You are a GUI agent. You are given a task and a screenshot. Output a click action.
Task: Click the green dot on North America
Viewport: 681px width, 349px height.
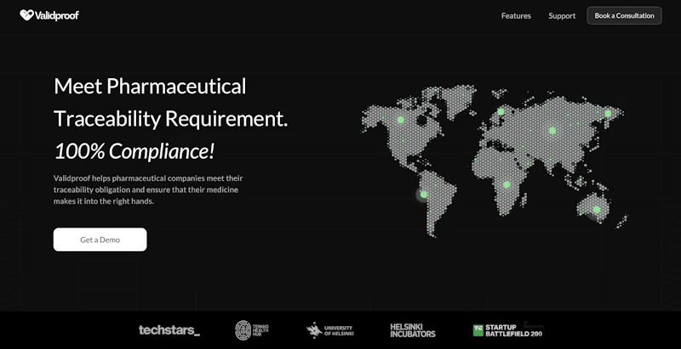click(x=400, y=120)
